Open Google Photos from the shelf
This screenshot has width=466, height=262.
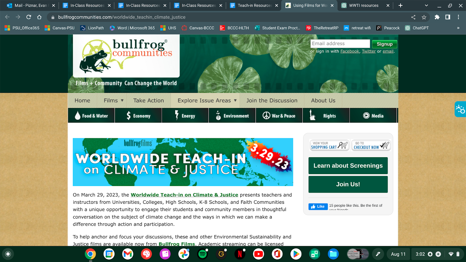coord(184,254)
